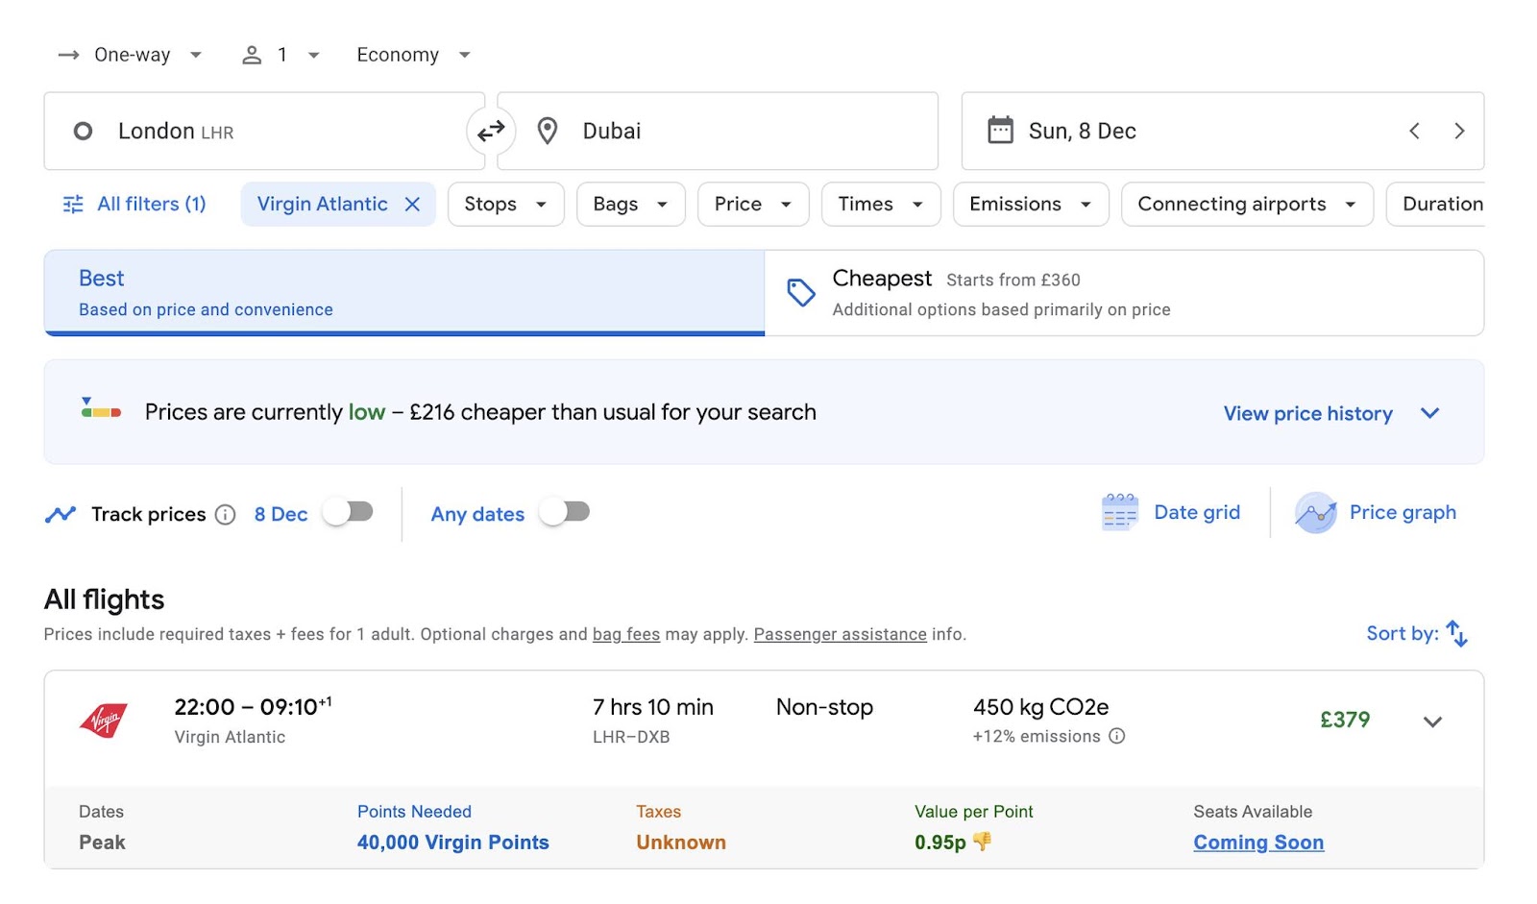Click the £379 flight price
1537x904 pixels.
[1345, 720]
